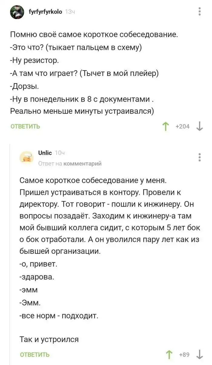This screenshot has width=212, height=365.
Task: Click the +204 rating counter
Action: click(x=183, y=126)
